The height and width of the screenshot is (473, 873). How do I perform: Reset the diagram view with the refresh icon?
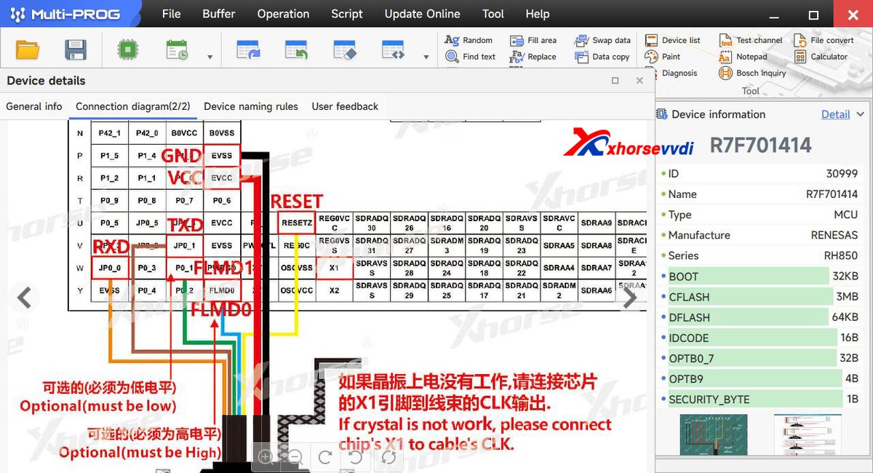point(388,457)
